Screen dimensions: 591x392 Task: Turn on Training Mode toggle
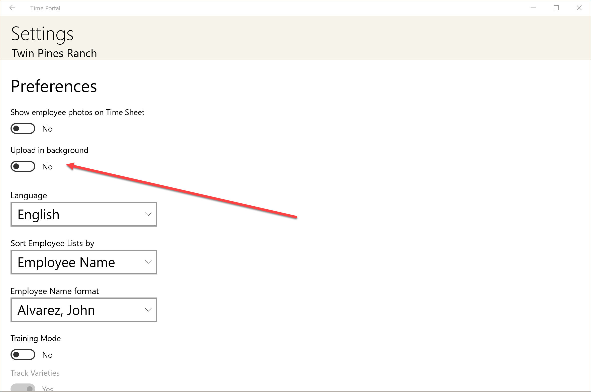[x=23, y=355]
